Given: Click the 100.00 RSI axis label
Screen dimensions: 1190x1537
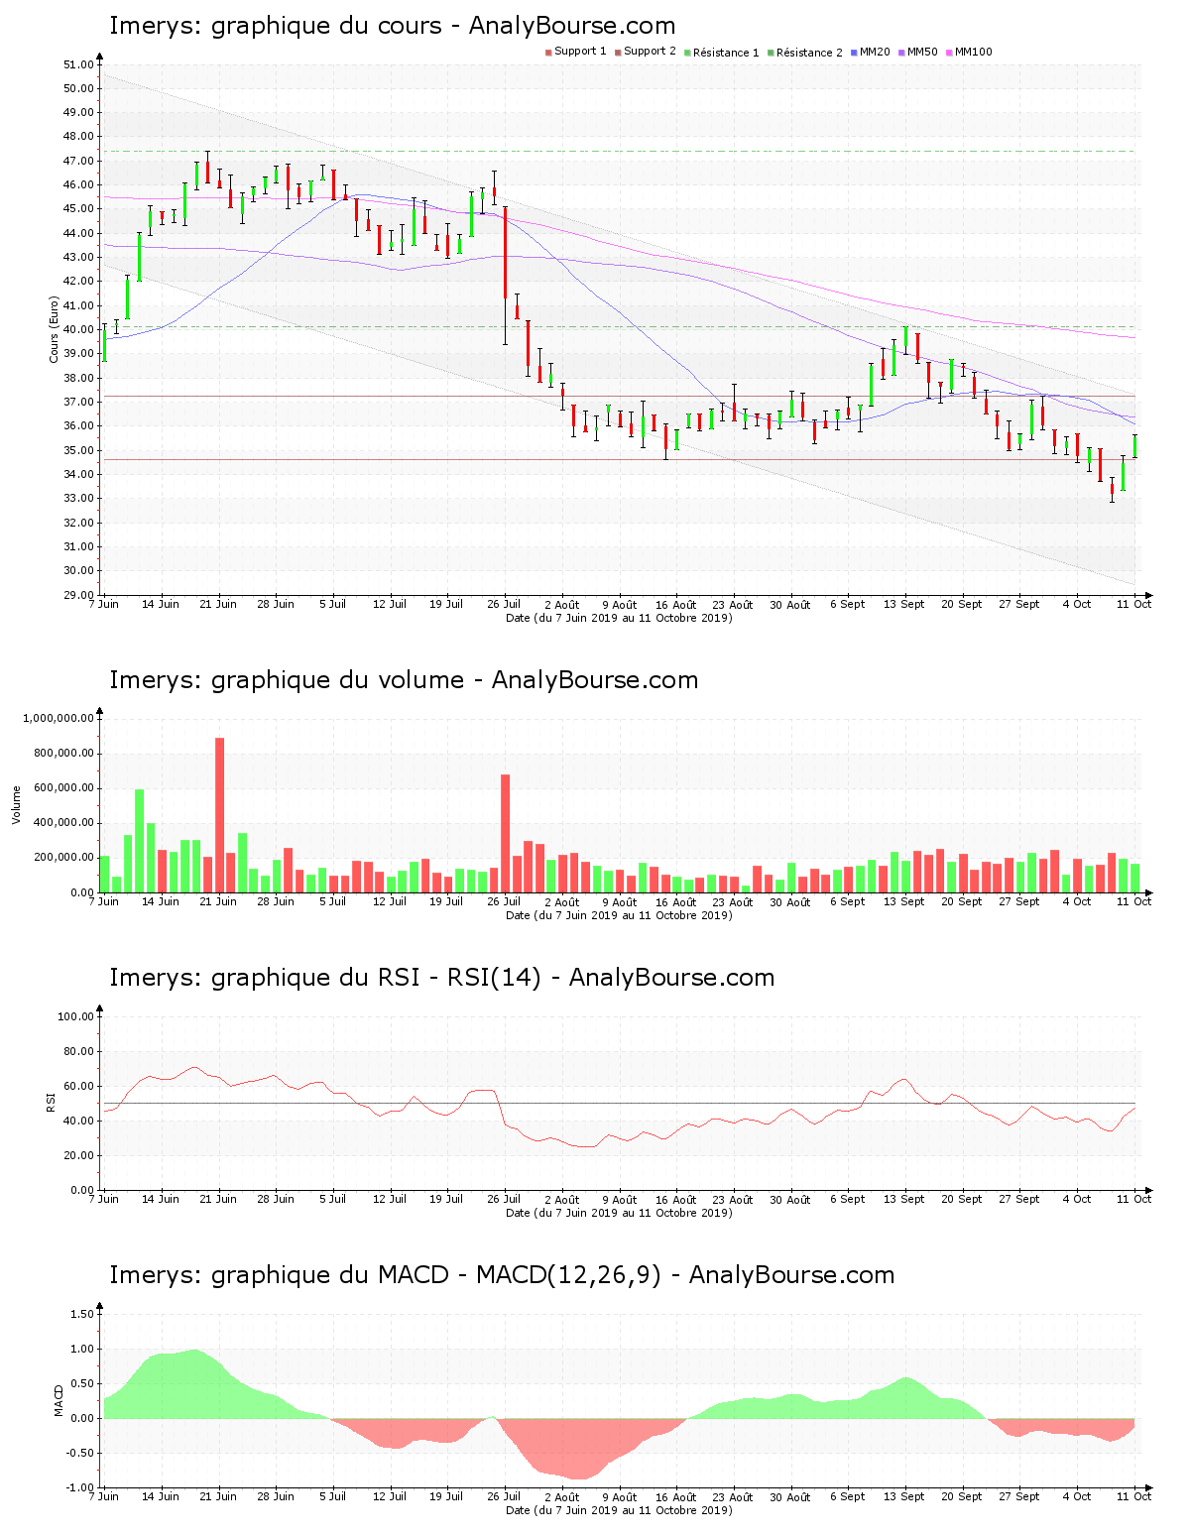Looking at the screenshot, I should [75, 1016].
